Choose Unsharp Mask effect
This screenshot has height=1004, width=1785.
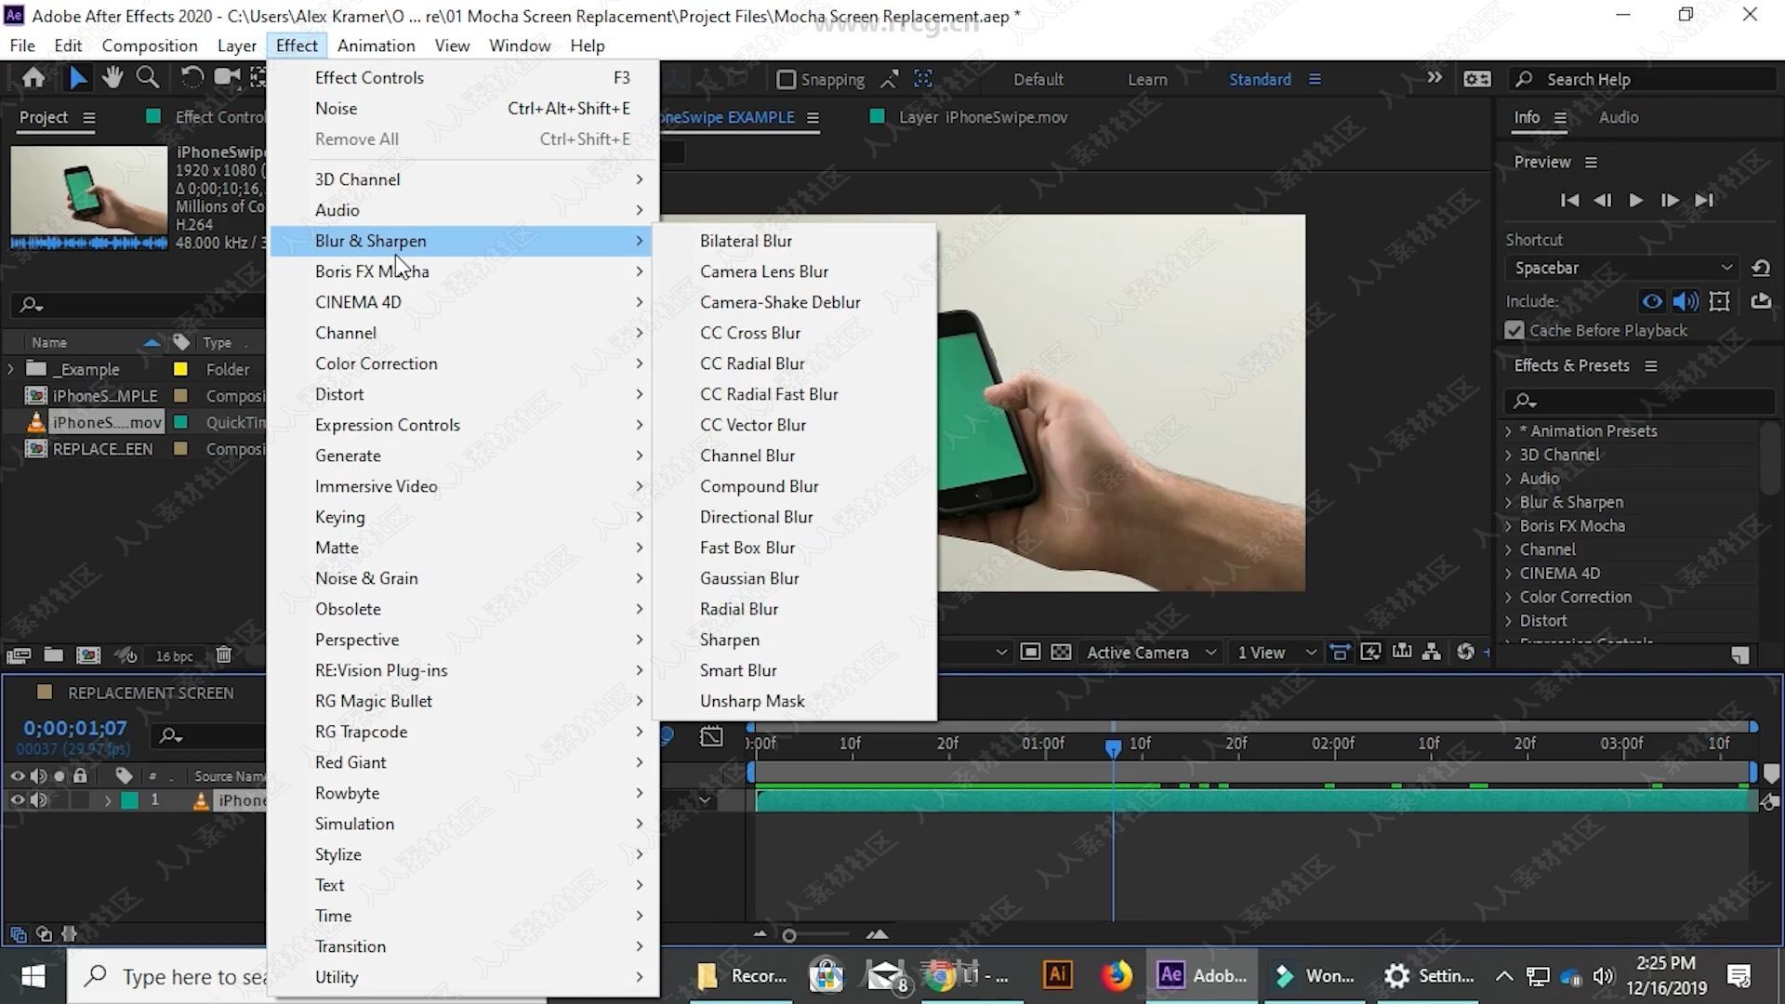(x=752, y=701)
